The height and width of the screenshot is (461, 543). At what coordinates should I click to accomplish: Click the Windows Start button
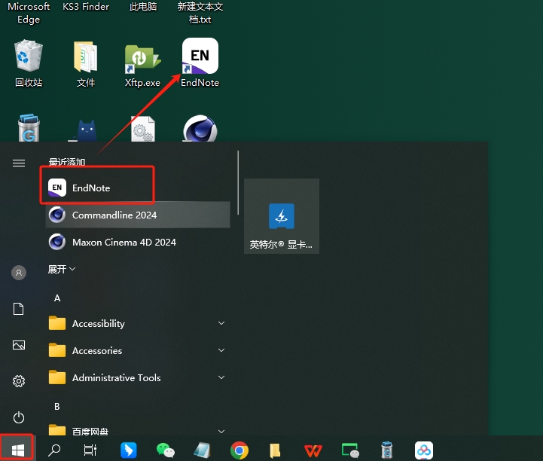pos(17,450)
